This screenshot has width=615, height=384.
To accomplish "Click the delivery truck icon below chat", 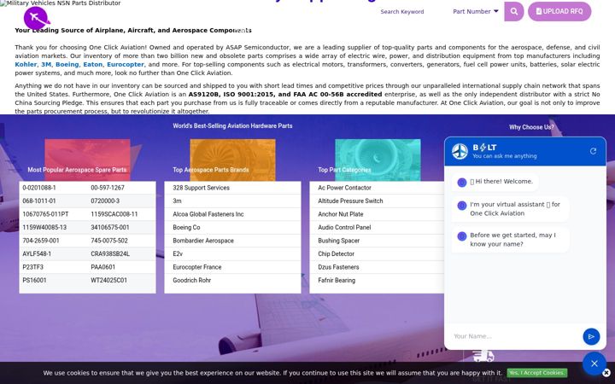I will [x=483, y=356].
